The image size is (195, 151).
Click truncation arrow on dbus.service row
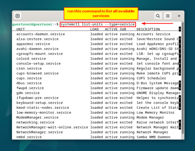[180, 83]
